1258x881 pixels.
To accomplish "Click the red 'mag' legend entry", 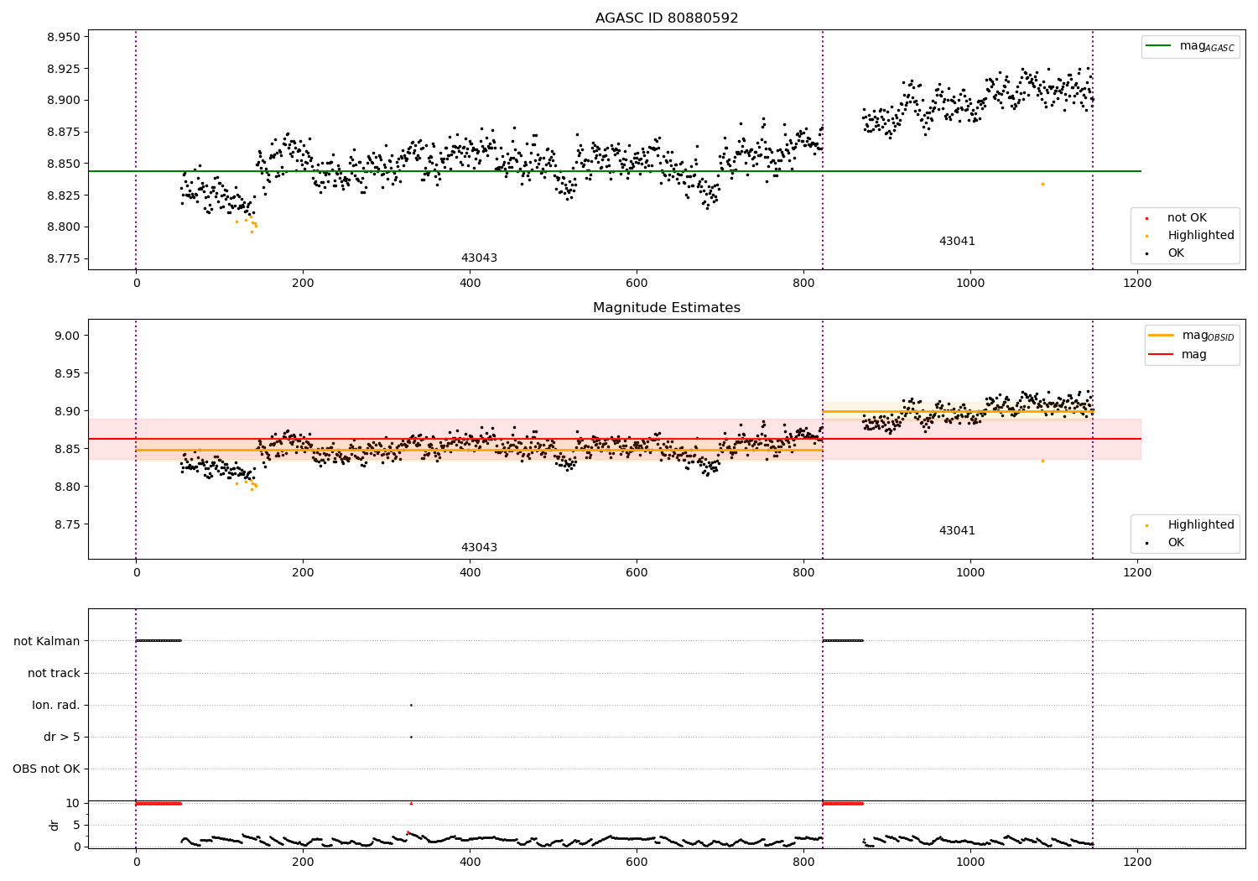I will [1179, 355].
